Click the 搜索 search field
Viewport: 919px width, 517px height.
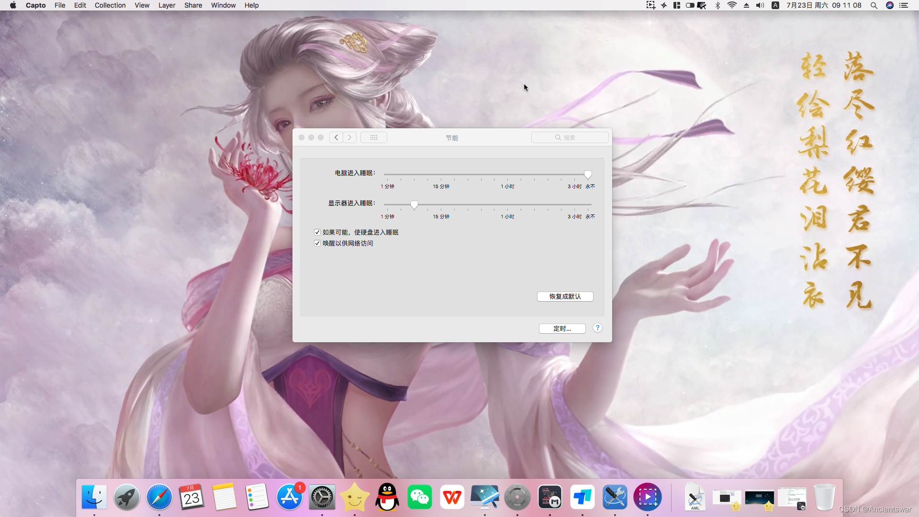[x=570, y=137]
